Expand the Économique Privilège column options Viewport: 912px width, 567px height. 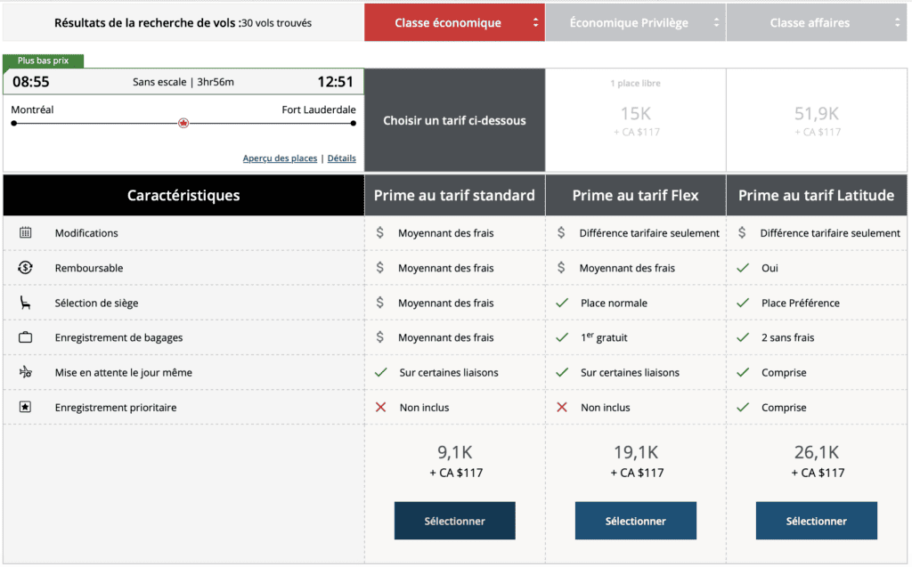coord(635,21)
